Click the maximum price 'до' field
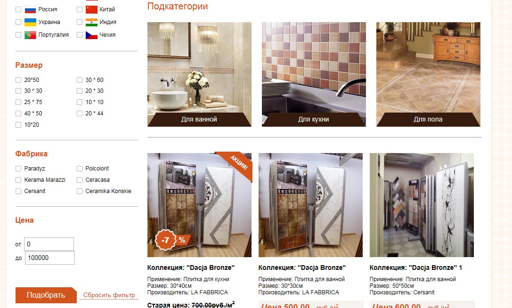Image resolution: width=512 pixels, height=308 pixels. pos(49,258)
